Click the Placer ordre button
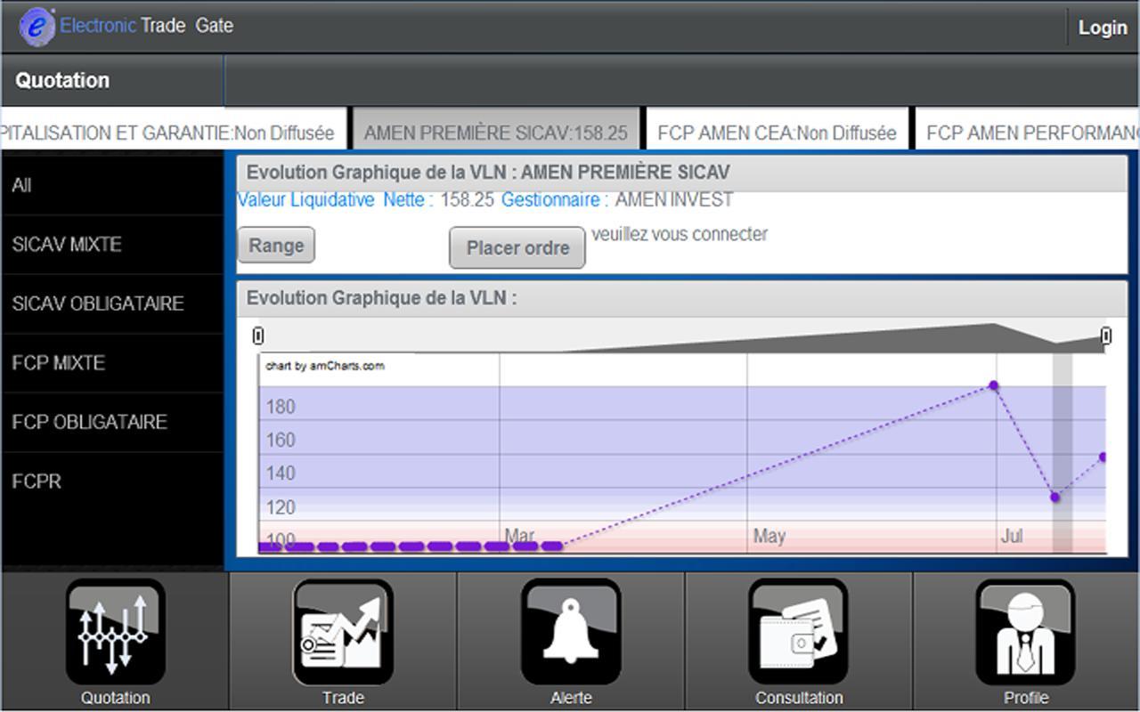1140x712 pixels. tap(517, 247)
